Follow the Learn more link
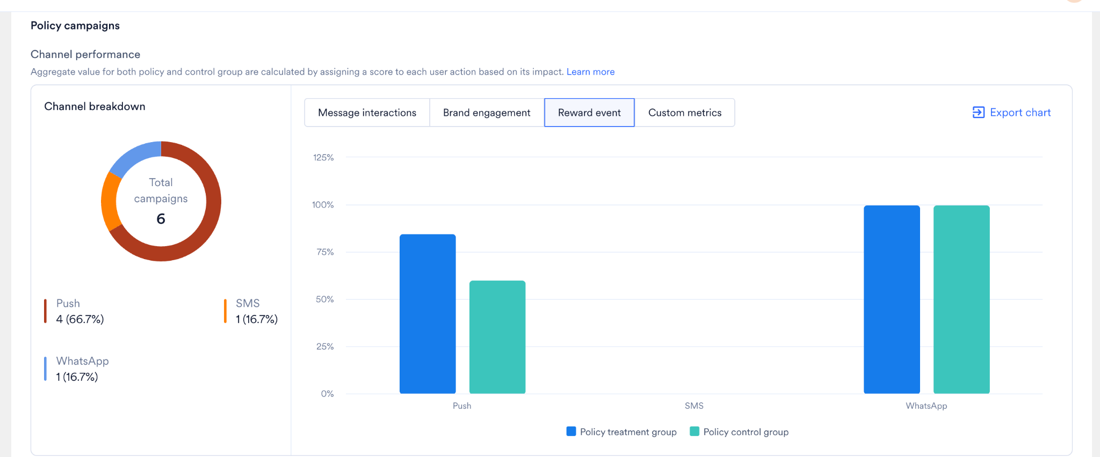 coord(590,72)
